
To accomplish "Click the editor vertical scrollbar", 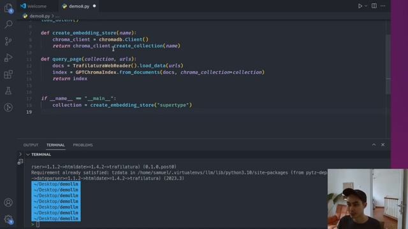I will coord(388,64).
